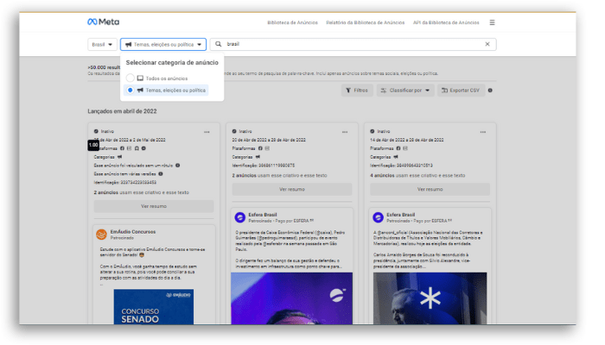Clear the search field with the X
This screenshot has width=605, height=345.
(487, 44)
